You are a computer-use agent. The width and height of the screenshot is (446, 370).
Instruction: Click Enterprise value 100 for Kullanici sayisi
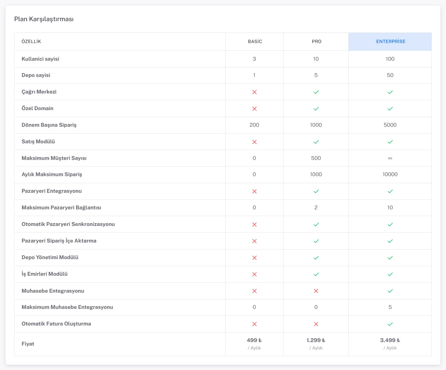coord(390,59)
